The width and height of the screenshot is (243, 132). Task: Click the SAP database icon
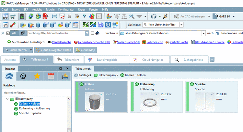tap(115, 25)
